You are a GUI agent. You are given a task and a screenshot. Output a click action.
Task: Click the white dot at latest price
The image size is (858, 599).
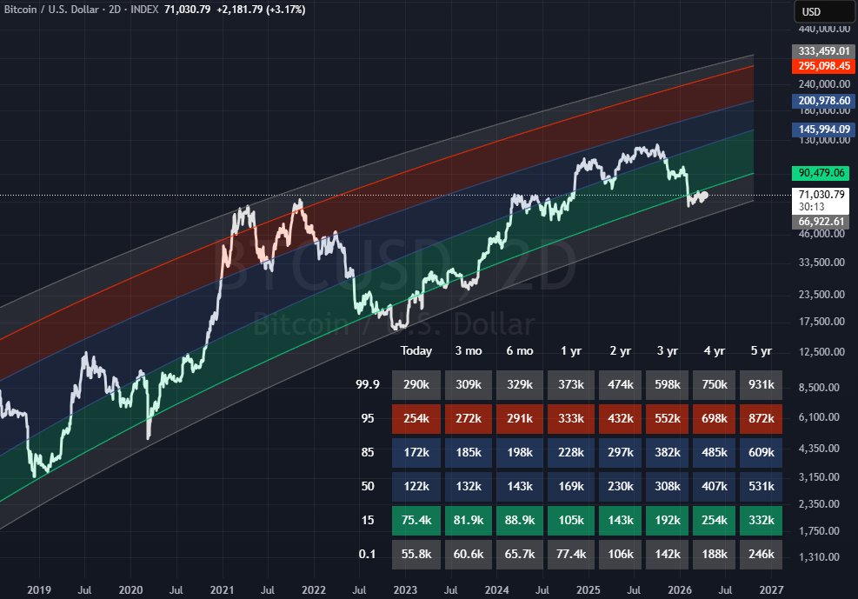tap(705, 195)
